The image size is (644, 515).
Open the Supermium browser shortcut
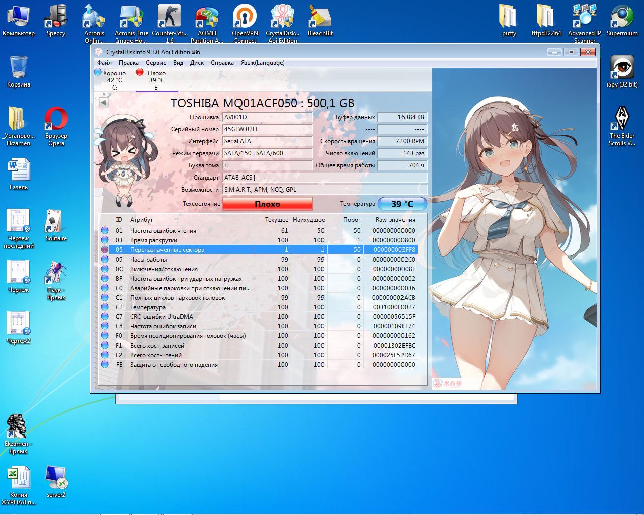622,20
